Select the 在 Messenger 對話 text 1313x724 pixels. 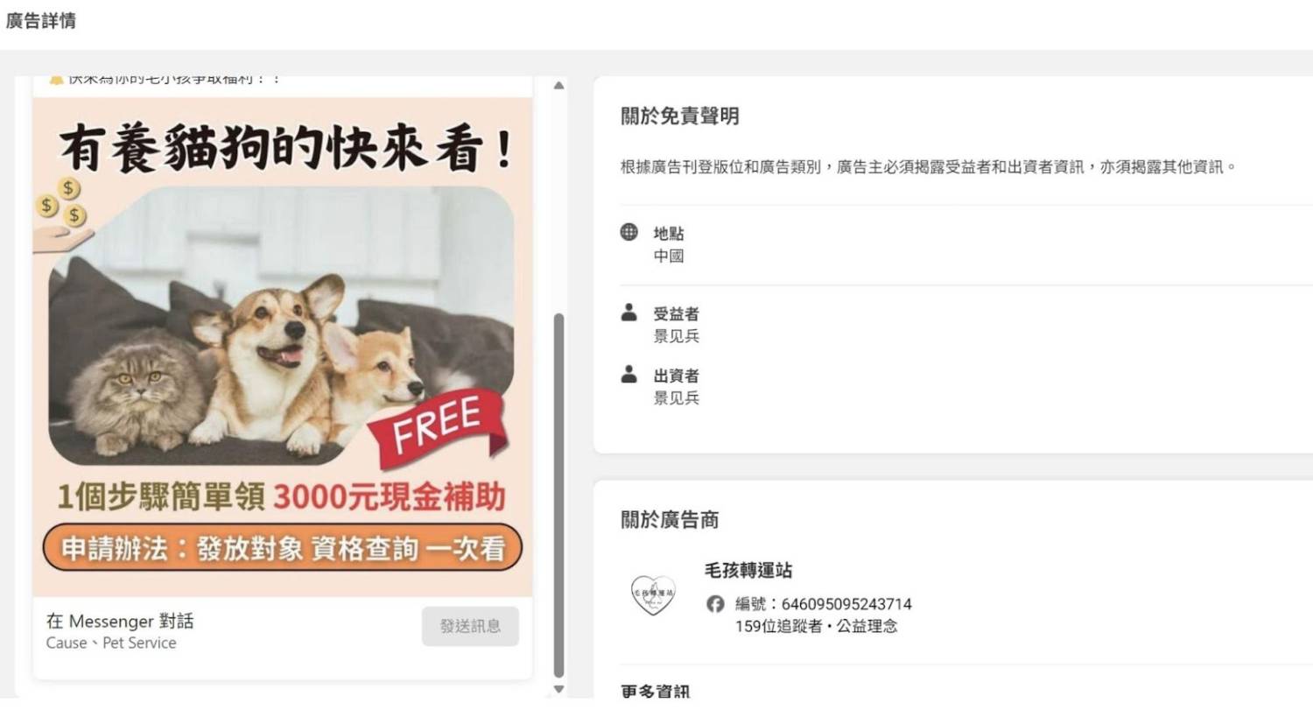(x=120, y=621)
